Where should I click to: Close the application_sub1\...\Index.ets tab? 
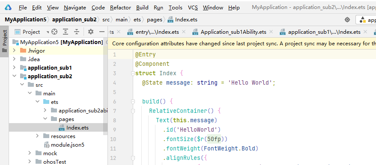click(x=365, y=32)
